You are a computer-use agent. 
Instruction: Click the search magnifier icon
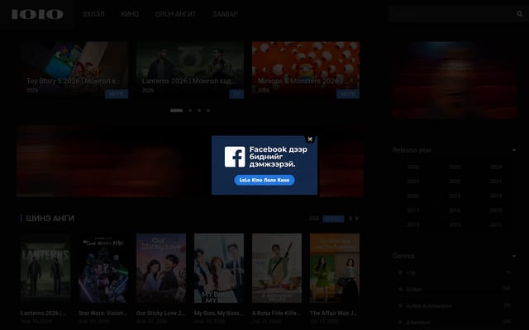click(x=520, y=14)
